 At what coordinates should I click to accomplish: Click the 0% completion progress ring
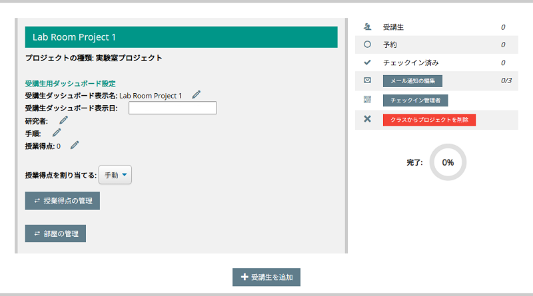[x=448, y=162]
